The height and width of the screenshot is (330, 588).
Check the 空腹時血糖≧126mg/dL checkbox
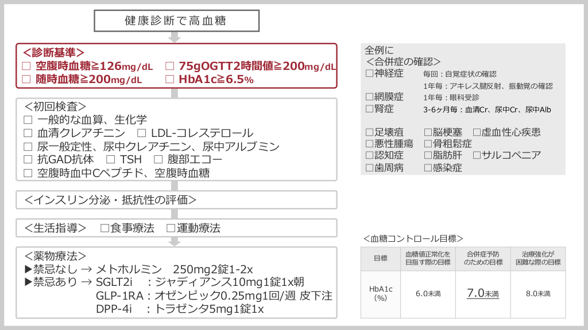[26, 66]
